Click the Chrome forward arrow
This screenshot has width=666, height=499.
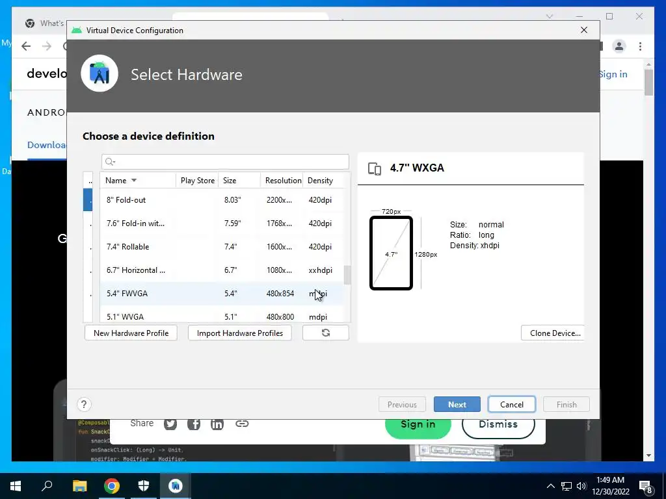(x=47, y=46)
